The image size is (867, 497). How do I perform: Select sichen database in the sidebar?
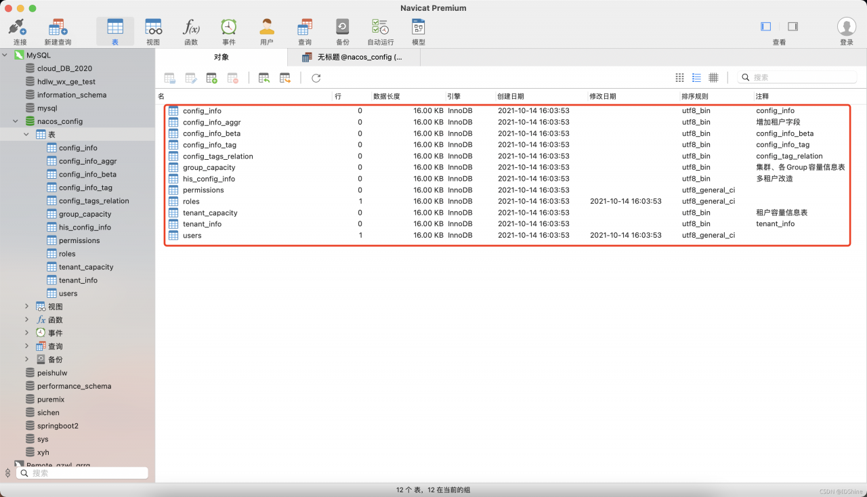pyautogui.click(x=48, y=412)
